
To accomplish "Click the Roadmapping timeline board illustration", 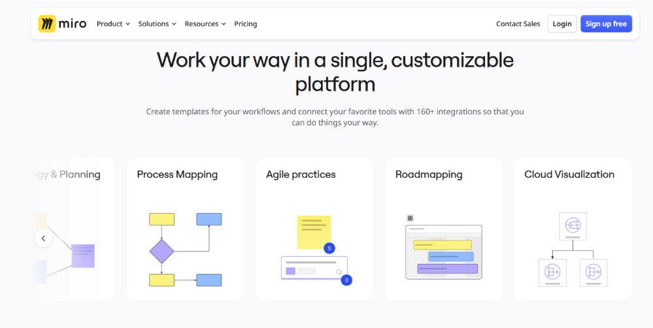I will tap(443, 252).
